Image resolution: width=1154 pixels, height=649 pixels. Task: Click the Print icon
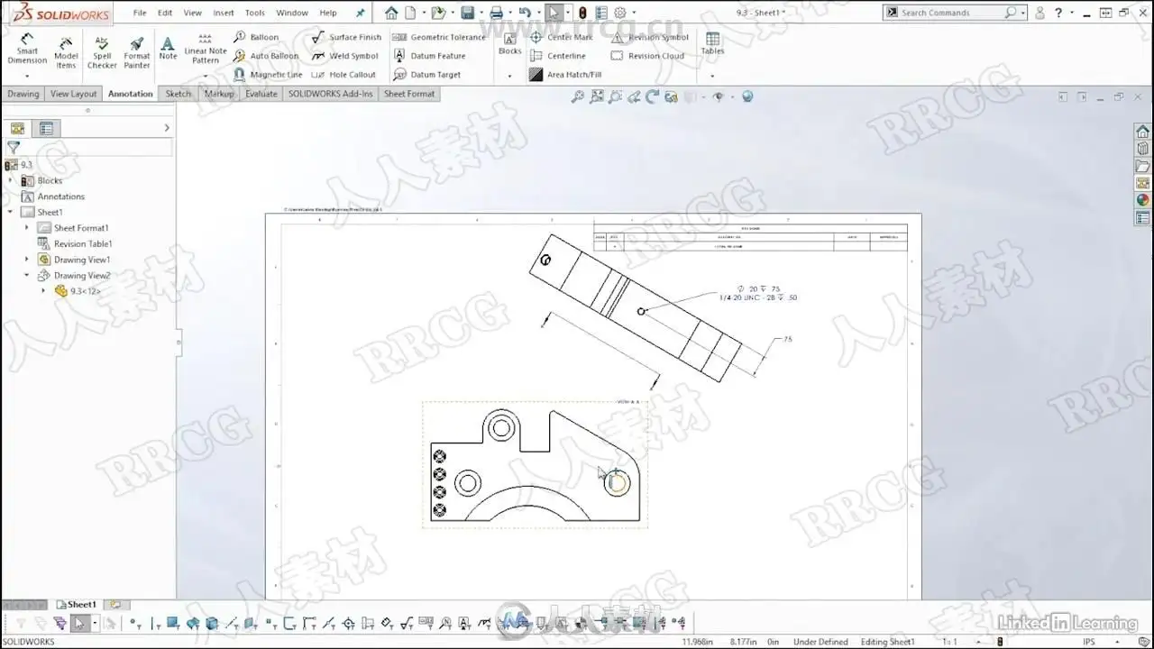[496, 13]
